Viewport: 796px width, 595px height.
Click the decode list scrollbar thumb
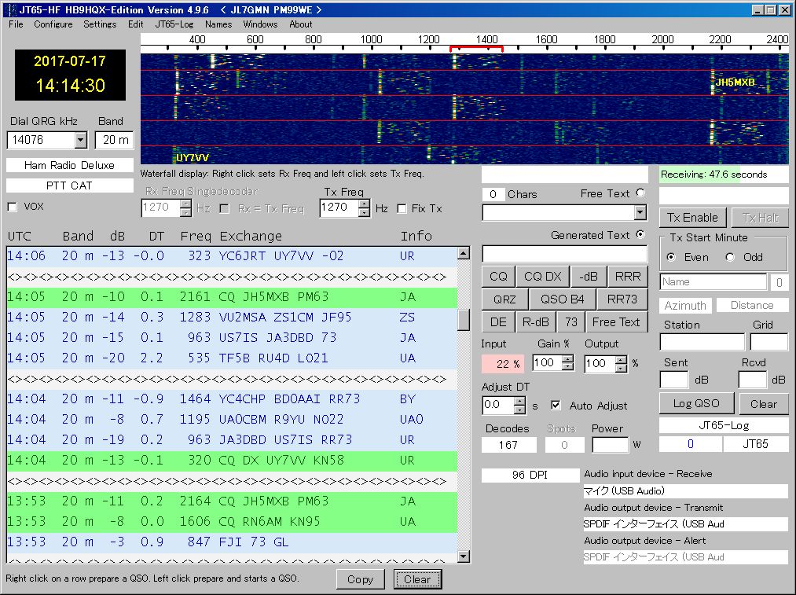tap(464, 320)
